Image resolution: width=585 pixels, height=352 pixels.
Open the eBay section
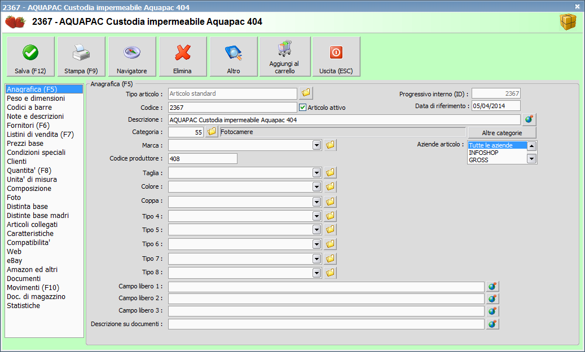pyautogui.click(x=14, y=260)
